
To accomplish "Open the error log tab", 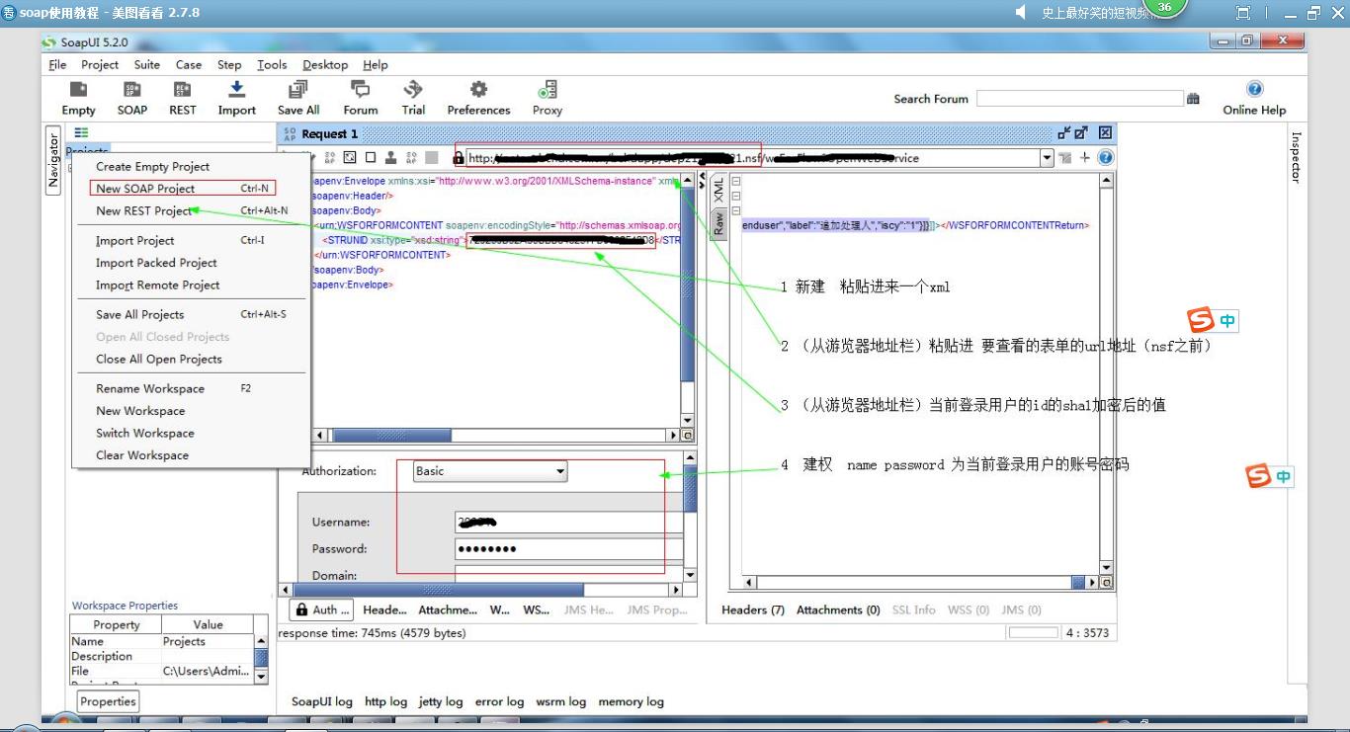I will 499,701.
